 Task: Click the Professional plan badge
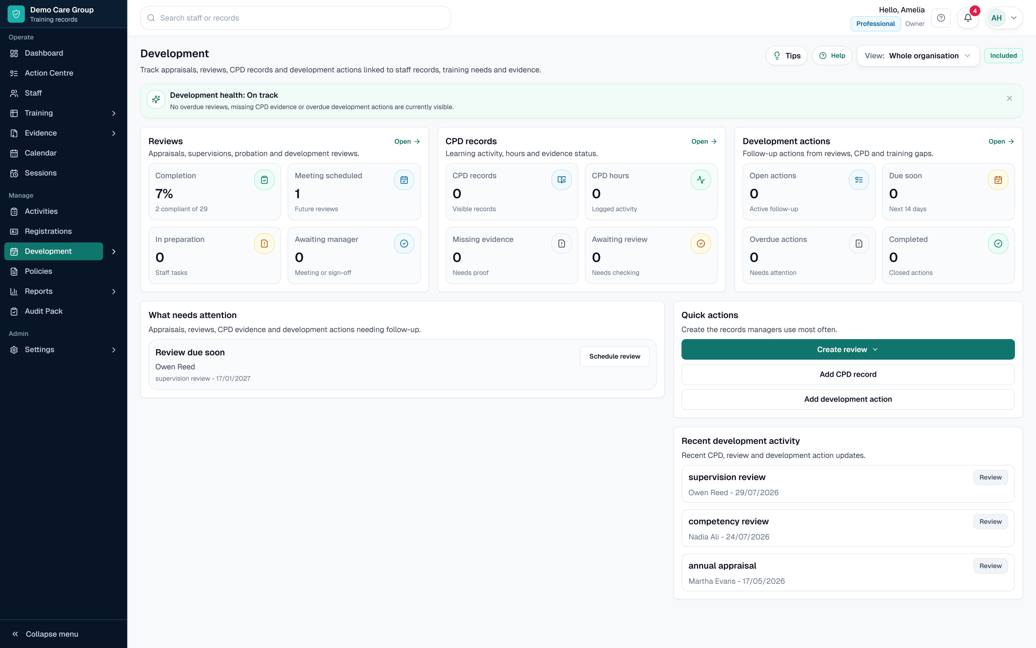tap(875, 24)
